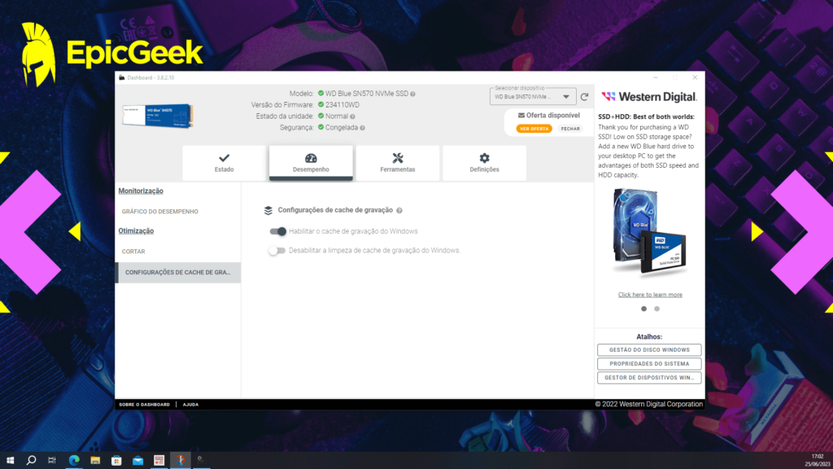The image size is (833, 469).
Task: Toggle Habilitar o cache de gravação do Windows
Action: (x=277, y=231)
